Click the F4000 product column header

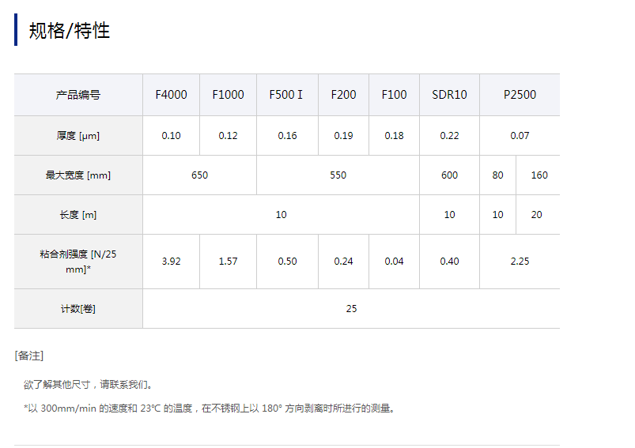pyautogui.click(x=171, y=95)
